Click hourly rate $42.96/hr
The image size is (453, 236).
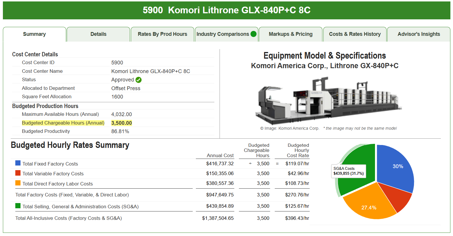tap(298, 174)
